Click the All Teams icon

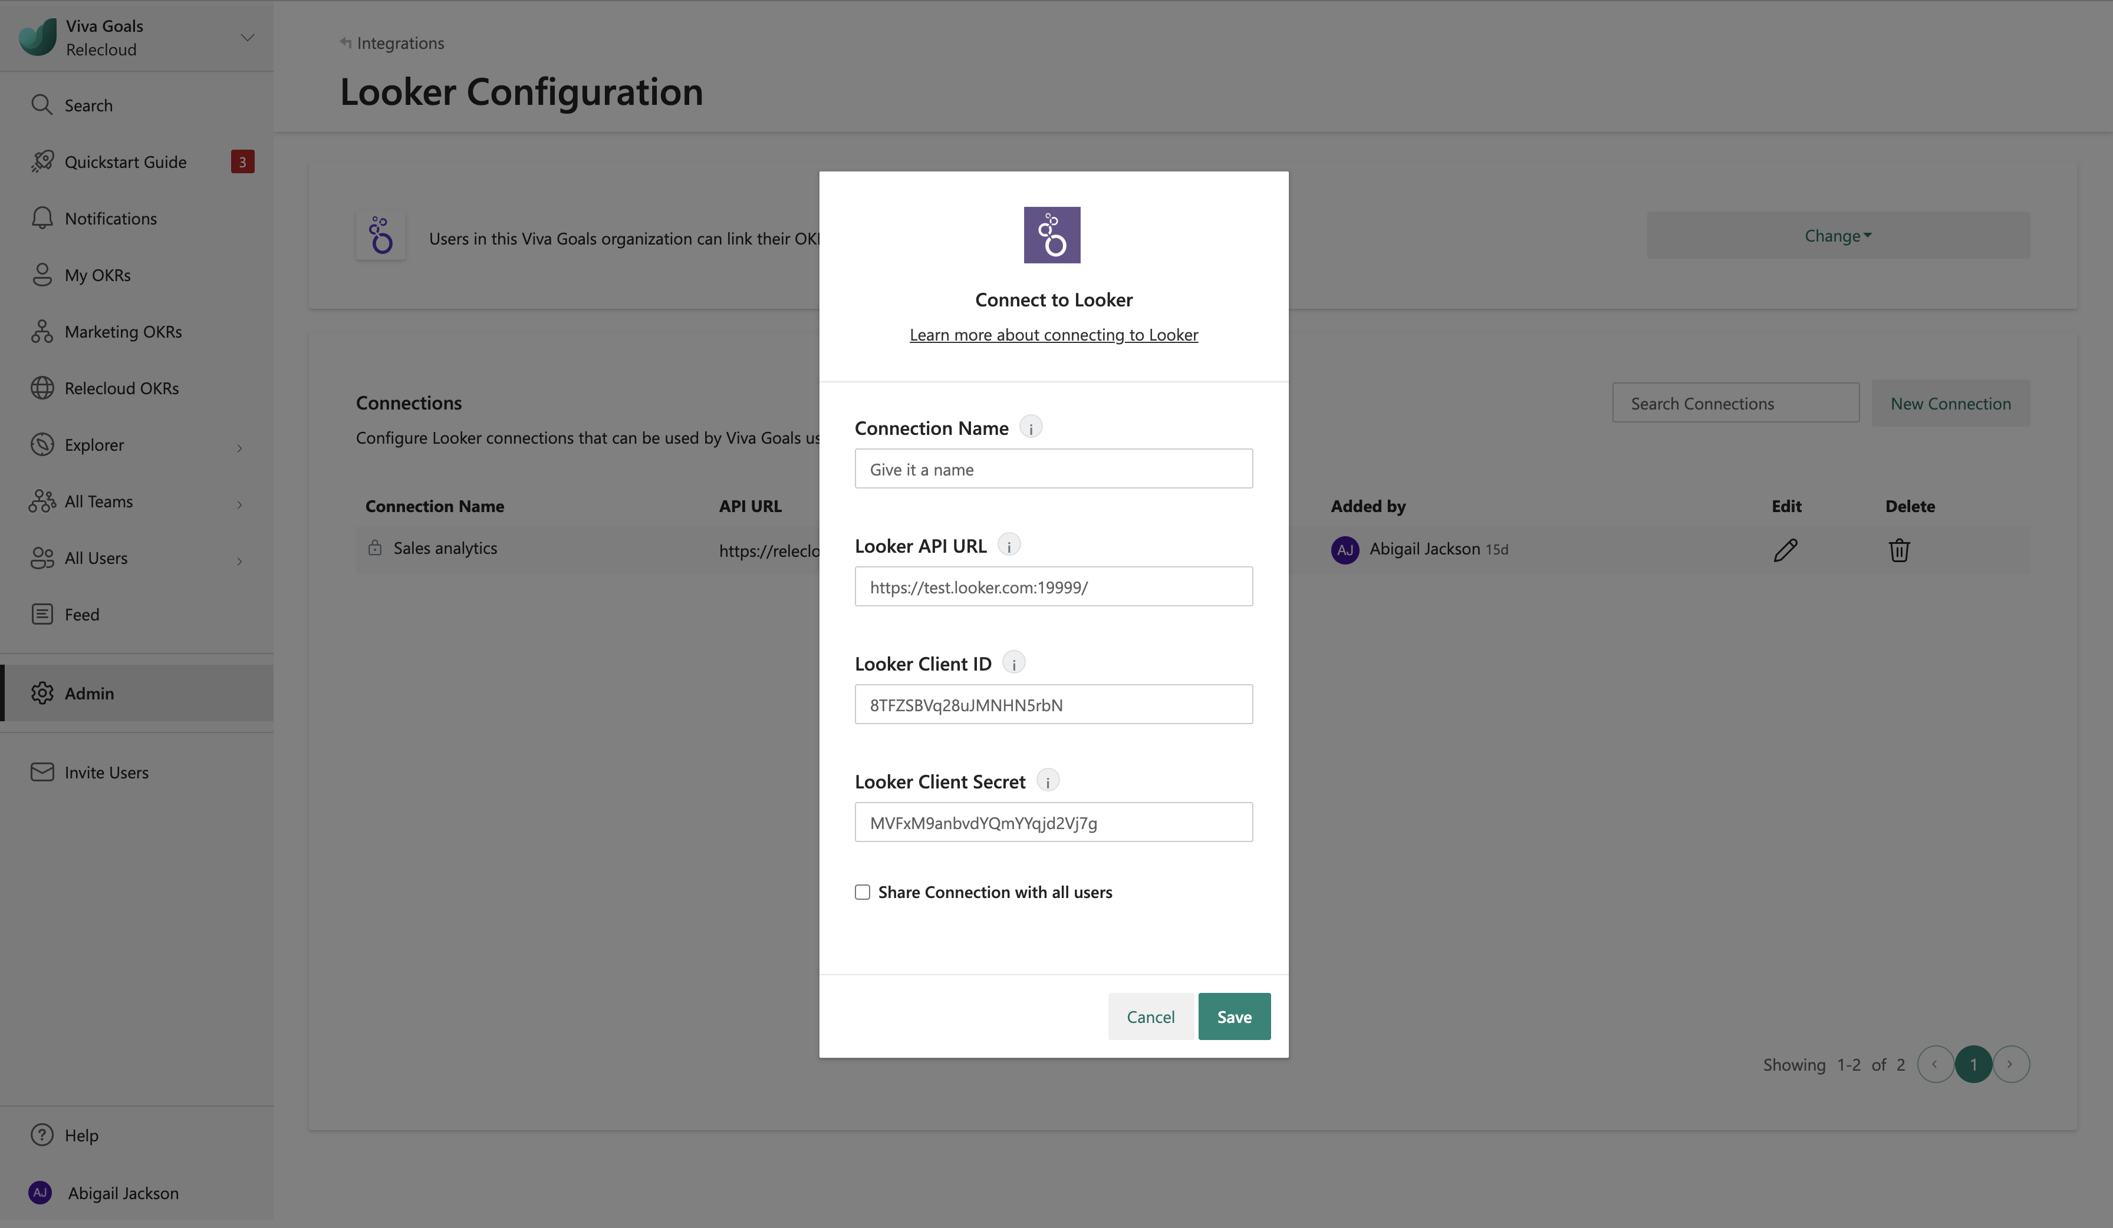tap(42, 501)
